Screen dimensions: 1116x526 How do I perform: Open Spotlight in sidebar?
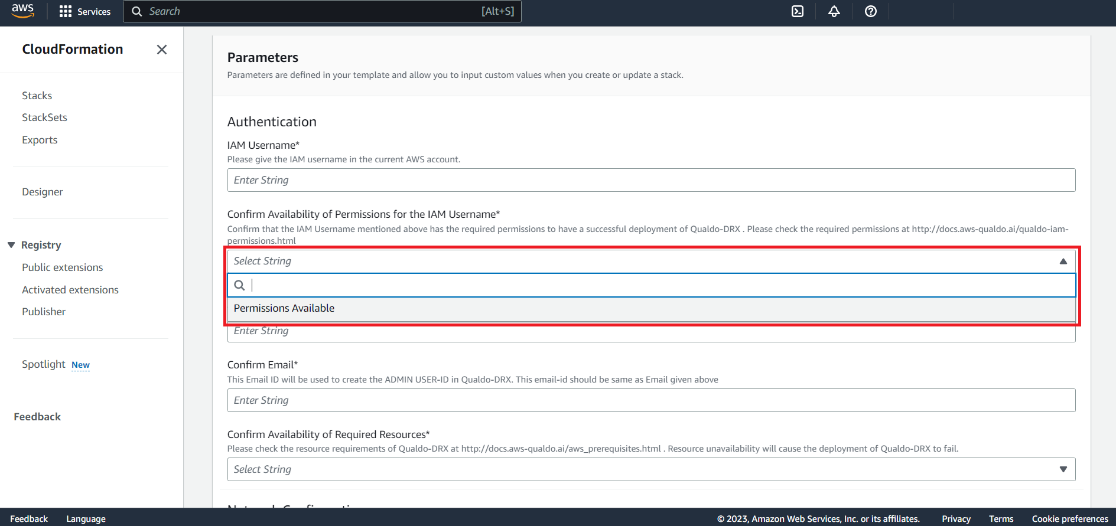tap(44, 364)
